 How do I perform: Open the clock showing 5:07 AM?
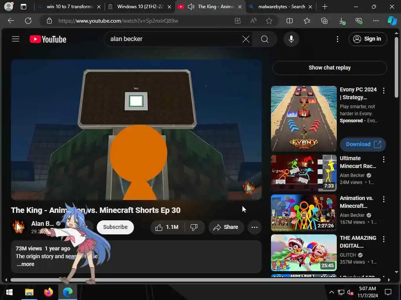(367, 292)
